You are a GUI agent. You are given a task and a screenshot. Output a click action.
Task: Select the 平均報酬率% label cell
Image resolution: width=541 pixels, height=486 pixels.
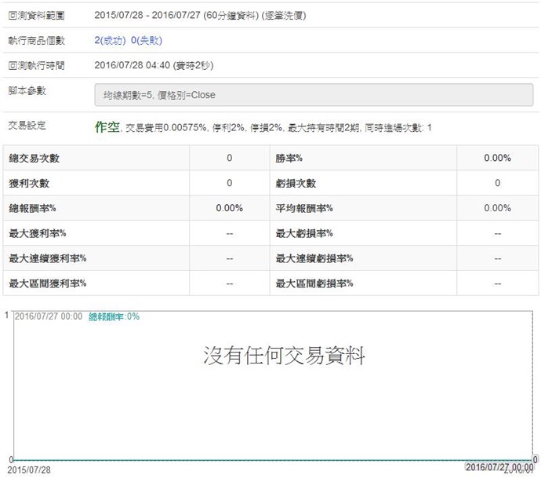click(304, 208)
